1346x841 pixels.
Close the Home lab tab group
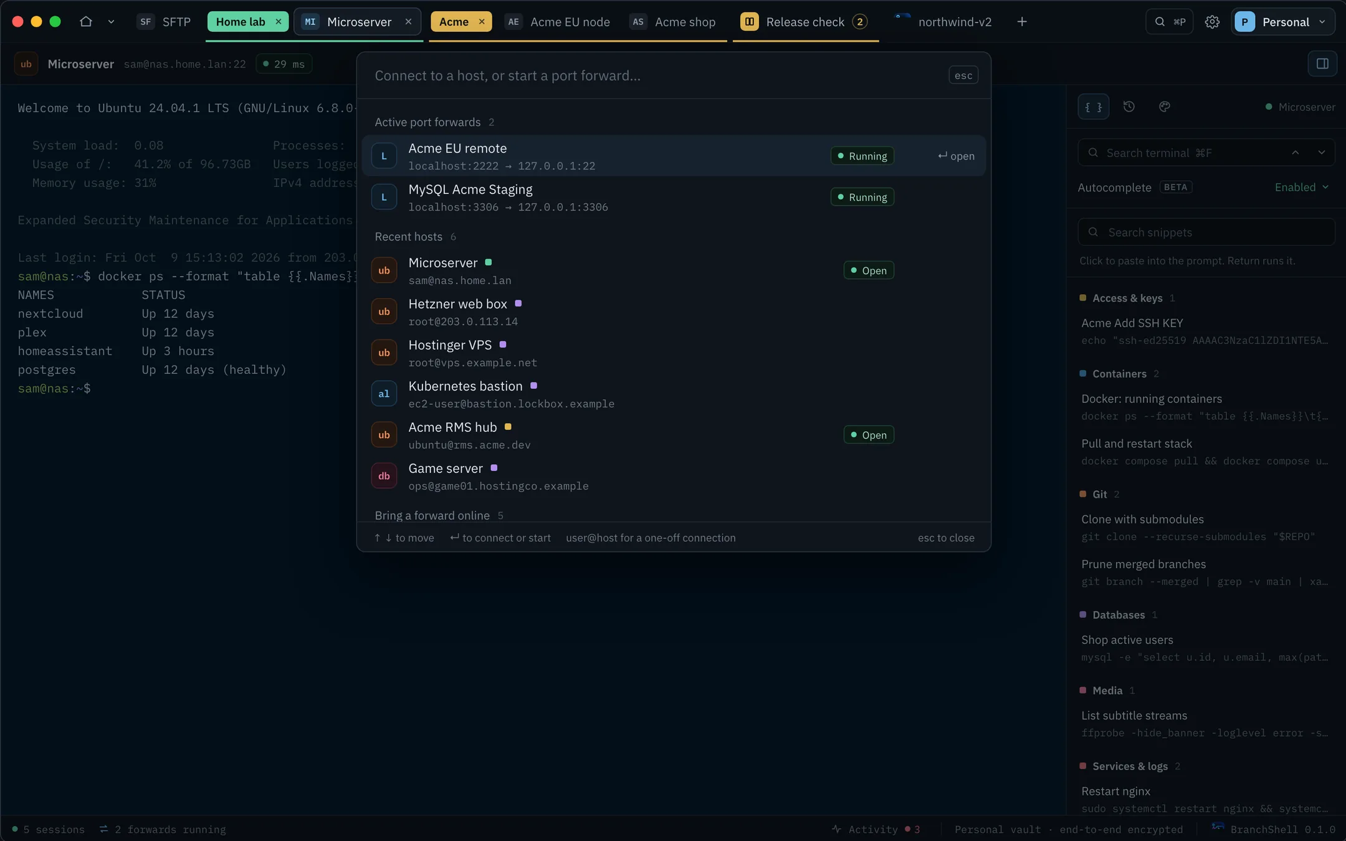[x=279, y=22]
